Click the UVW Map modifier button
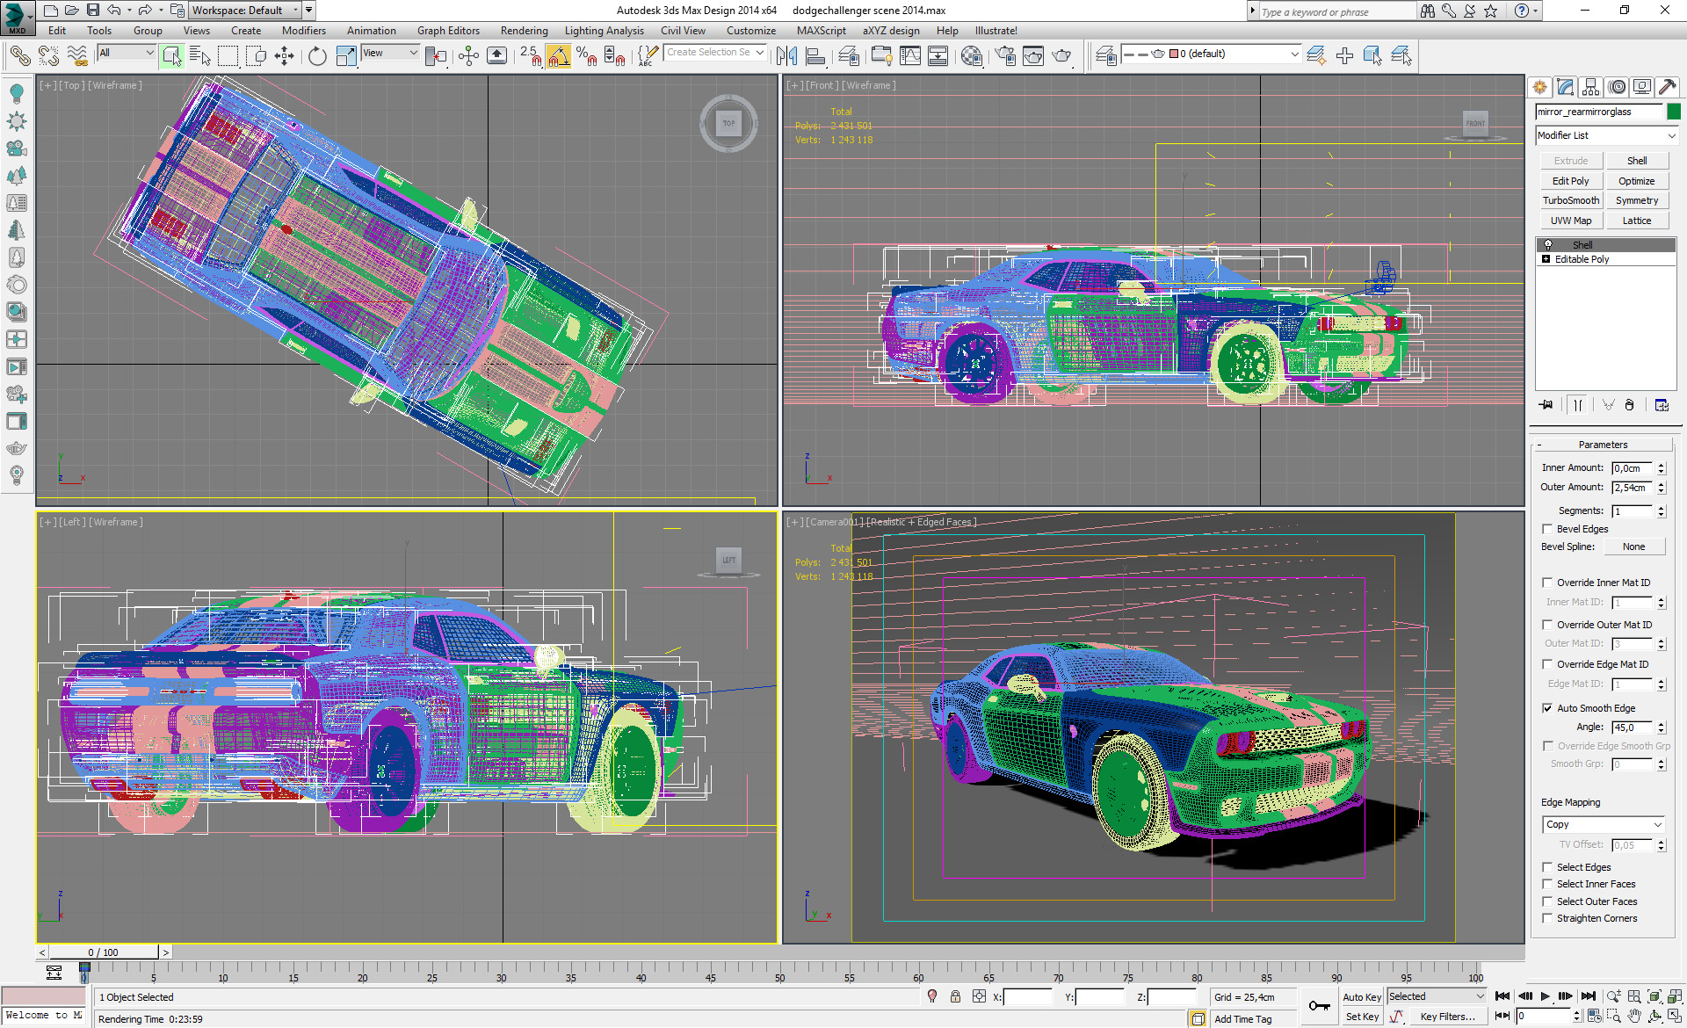1687x1028 pixels. click(1571, 221)
